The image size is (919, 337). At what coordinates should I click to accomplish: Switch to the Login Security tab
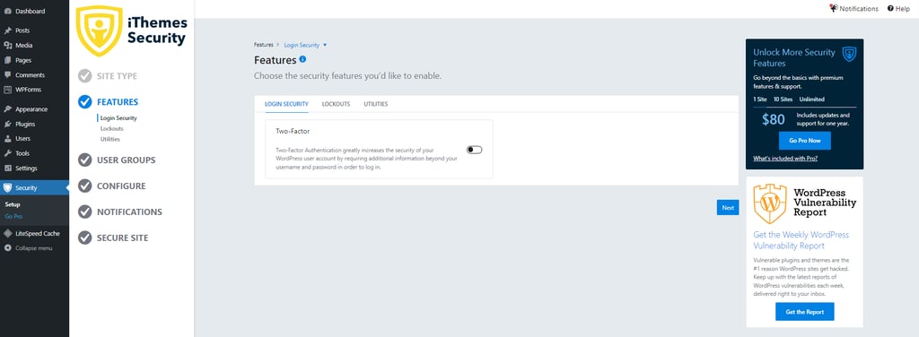point(286,104)
